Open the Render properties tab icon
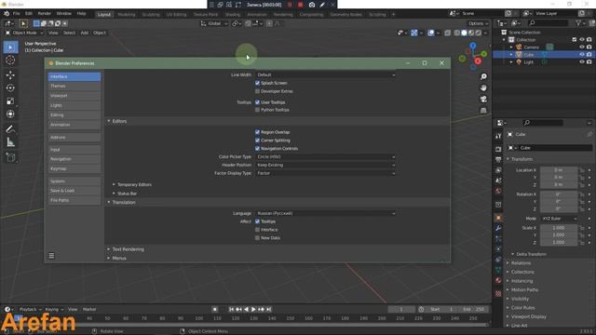This screenshot has height=335, width=596. pyautogui.click(x=498, y=149)
